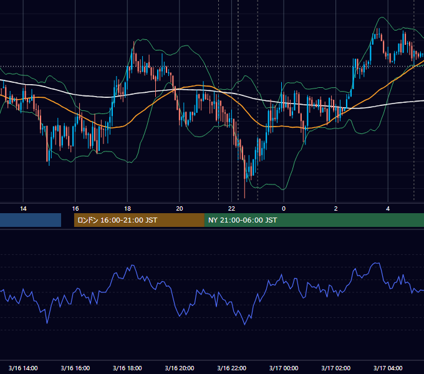Click the 3/16 20:00 label on indicator axis
424x374 pixels.
coord(180,368)
